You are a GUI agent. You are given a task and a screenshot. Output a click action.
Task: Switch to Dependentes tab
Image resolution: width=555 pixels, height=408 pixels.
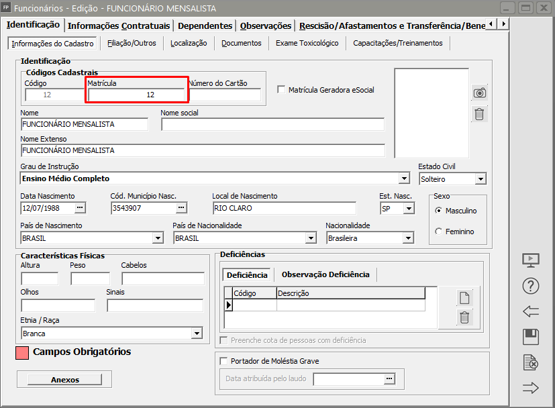pos(205,25)
